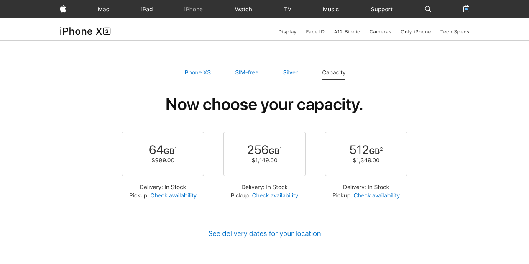Screen dimensions: 529x264
Task: Select the 64GB capacity option
Action: [x=163, y=154]
